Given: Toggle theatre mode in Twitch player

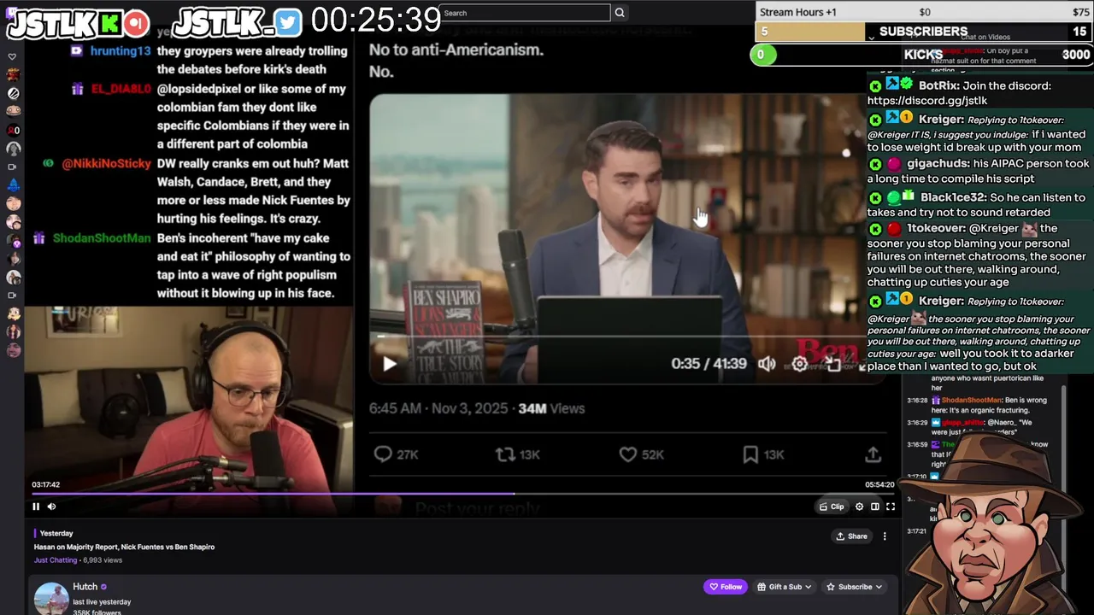Looking at the screenshot, I should 874,507.
